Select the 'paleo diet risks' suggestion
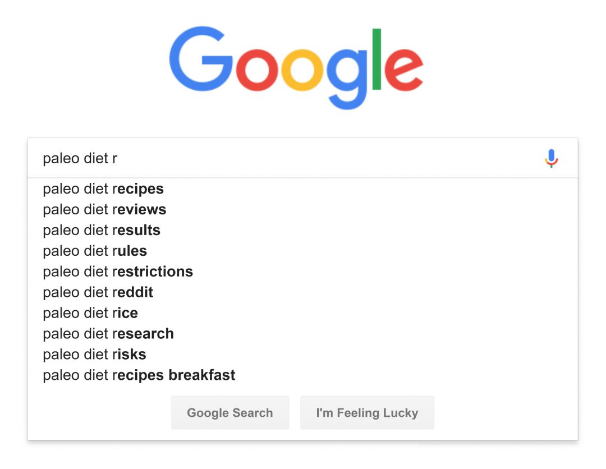Viewport: 606px width, 469px height. point(94,355)
